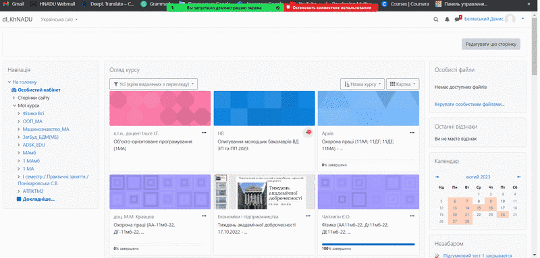Viewport: 540px width, 258px height.
Task: Click the dl_KhNADU site name
Action: (18, 20)
